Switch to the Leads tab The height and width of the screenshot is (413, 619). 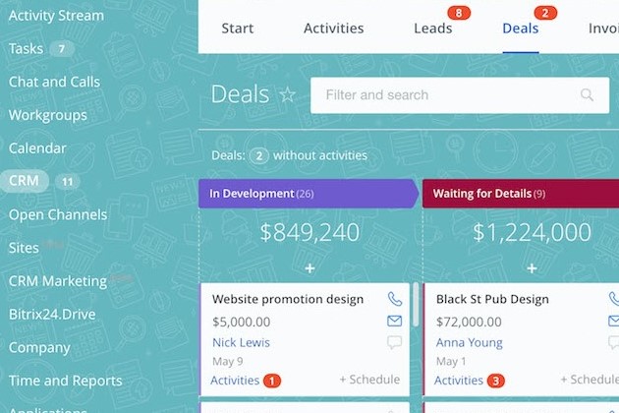coord(432,28)
